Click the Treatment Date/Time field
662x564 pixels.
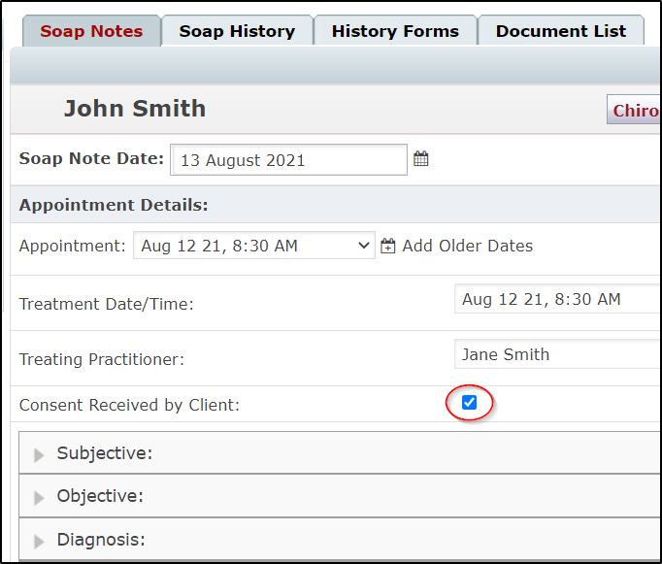(558, 299)
